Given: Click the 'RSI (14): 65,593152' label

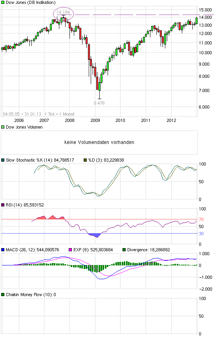Looking at the screenshot, I should (25, 205).
